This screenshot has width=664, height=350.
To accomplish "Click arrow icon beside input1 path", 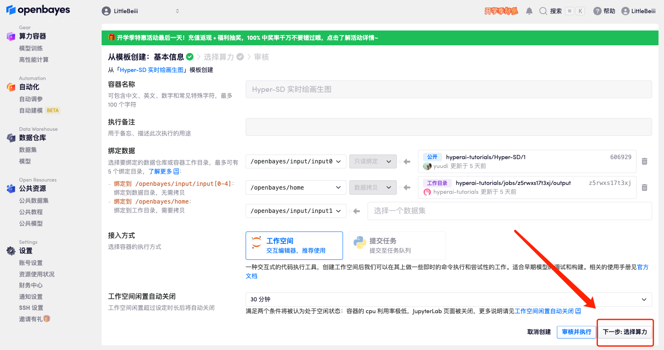I will coord(357,211).
